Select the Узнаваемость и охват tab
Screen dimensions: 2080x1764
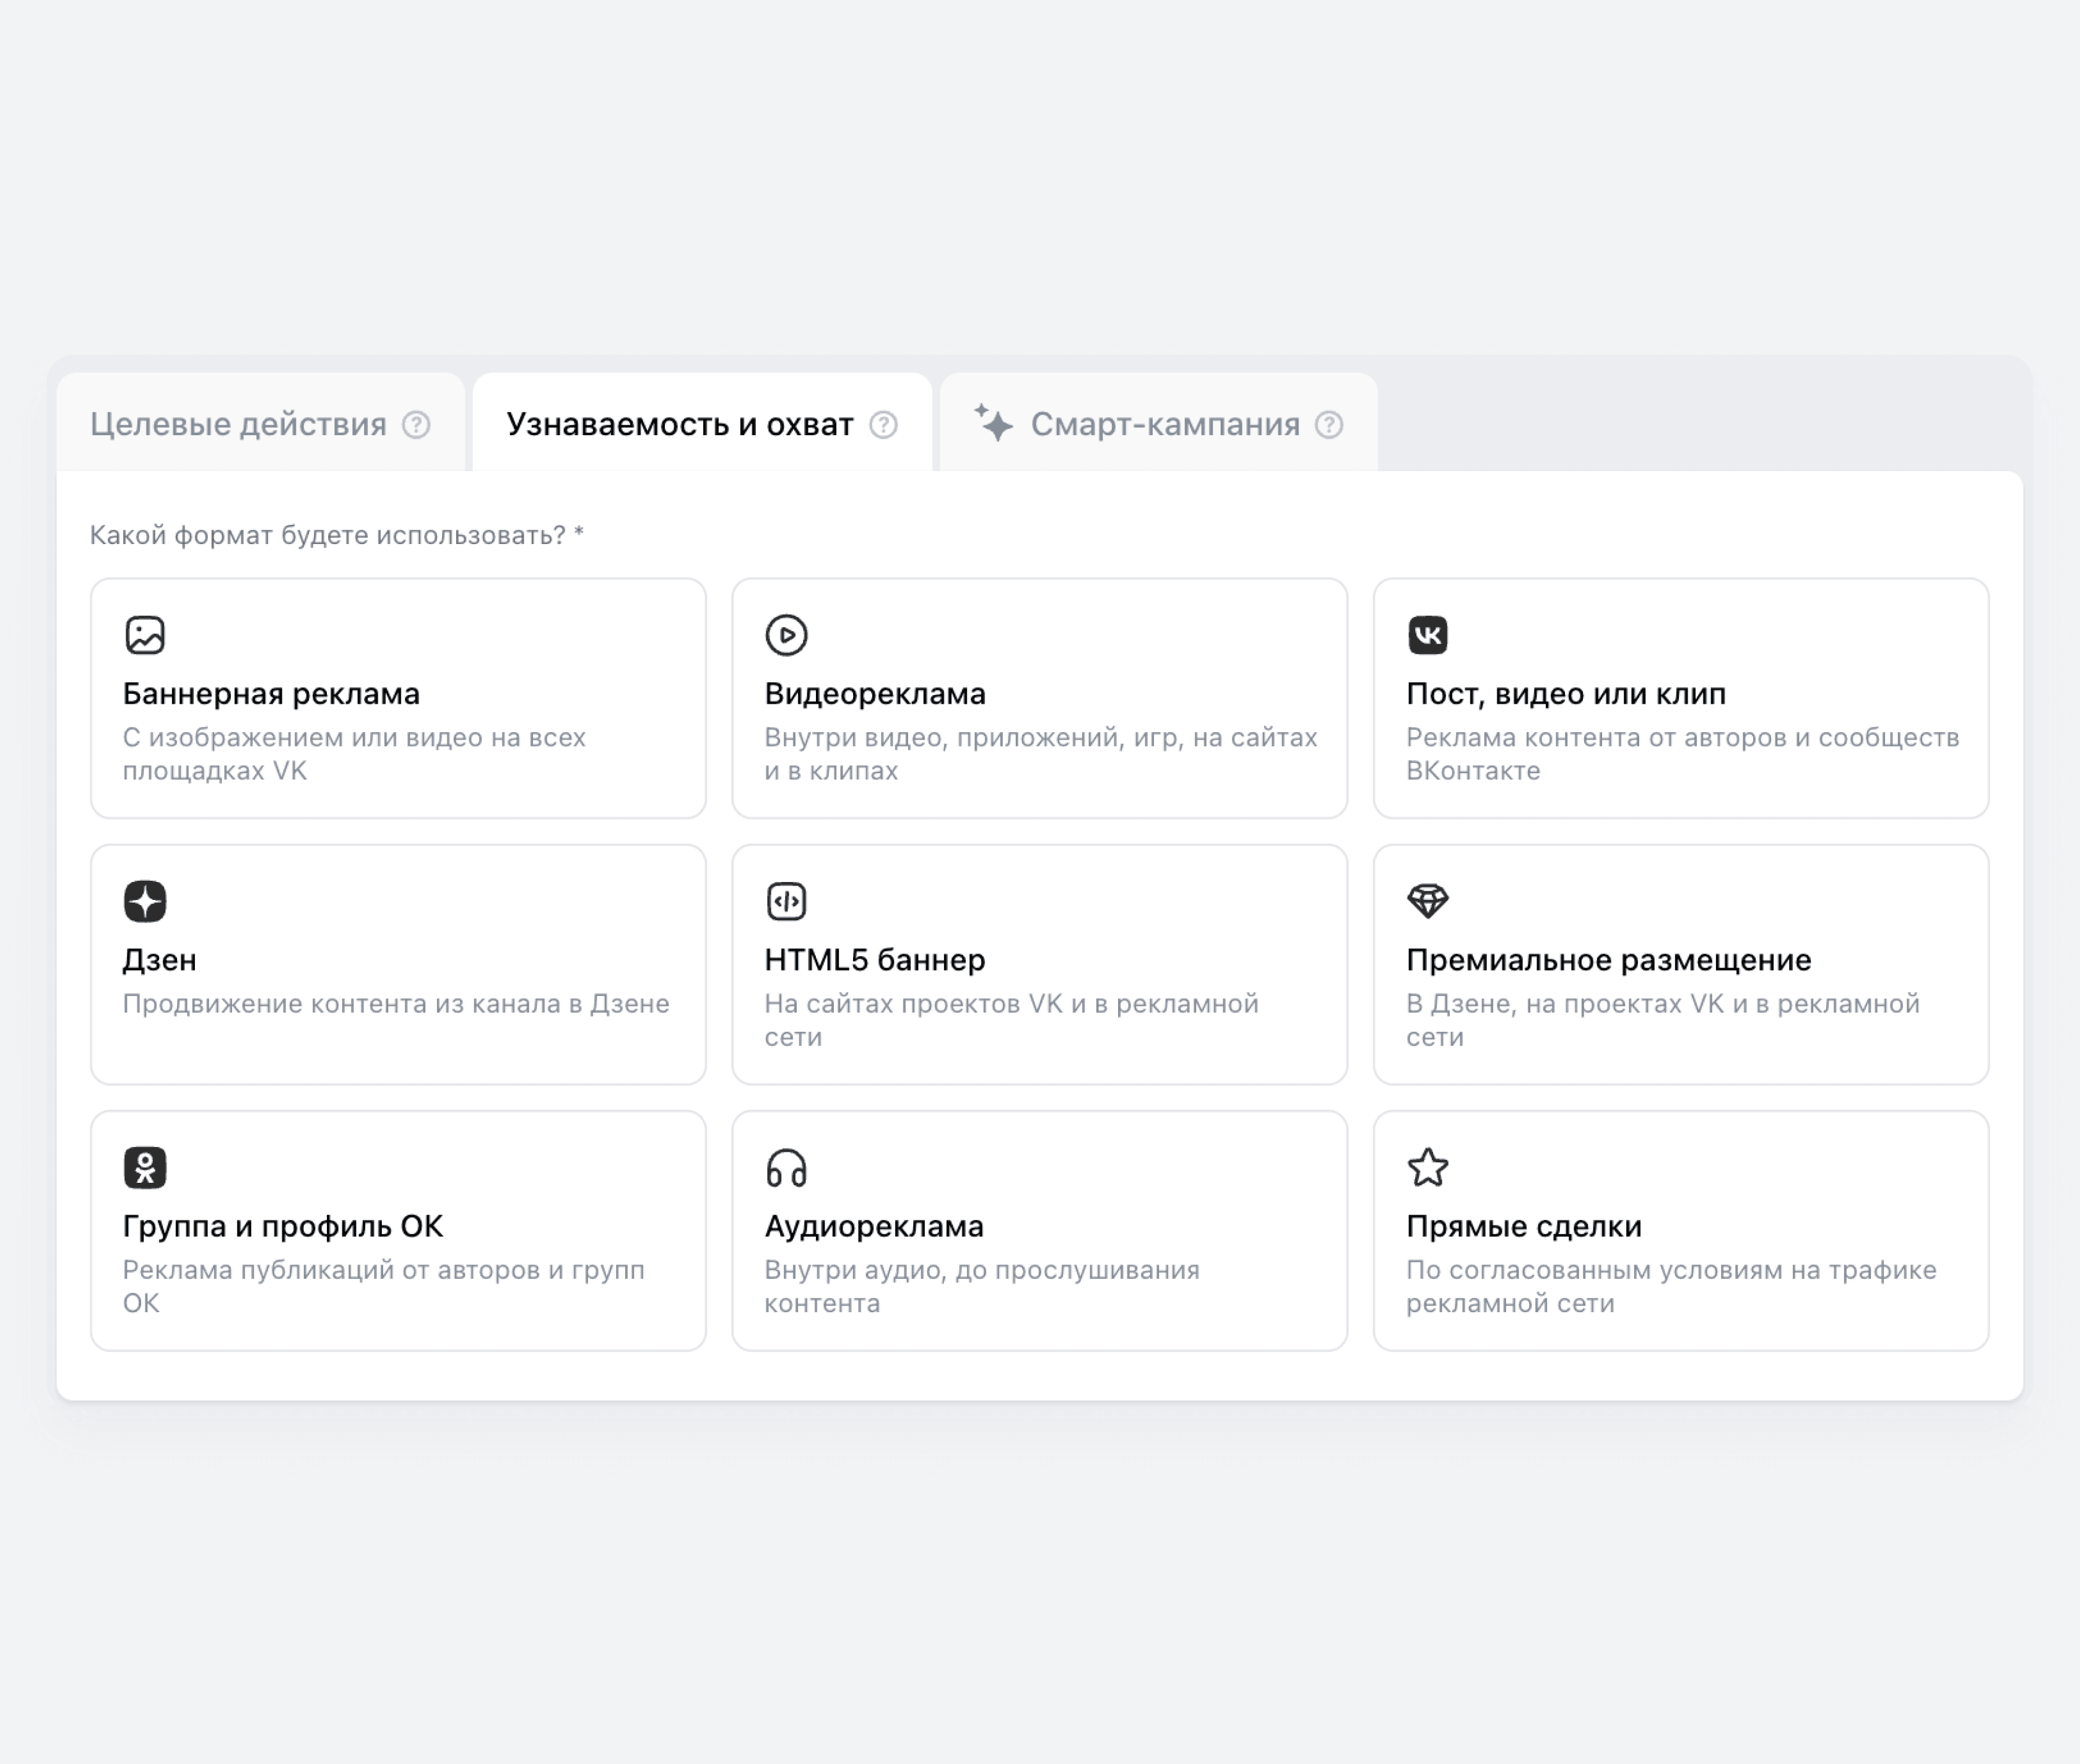(x=679, y=424)
